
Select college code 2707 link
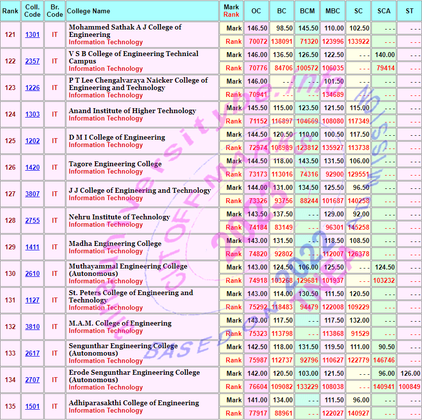point(32,380)
